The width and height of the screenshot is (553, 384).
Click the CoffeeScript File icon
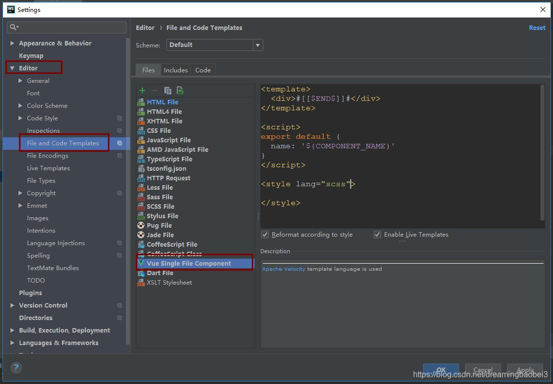[x=141, y=245]
